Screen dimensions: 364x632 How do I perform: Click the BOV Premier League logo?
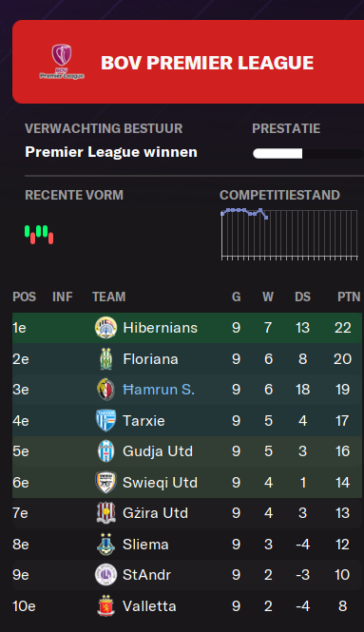(62, 62)
